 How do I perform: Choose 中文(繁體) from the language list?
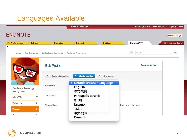[x=94, y=91]
